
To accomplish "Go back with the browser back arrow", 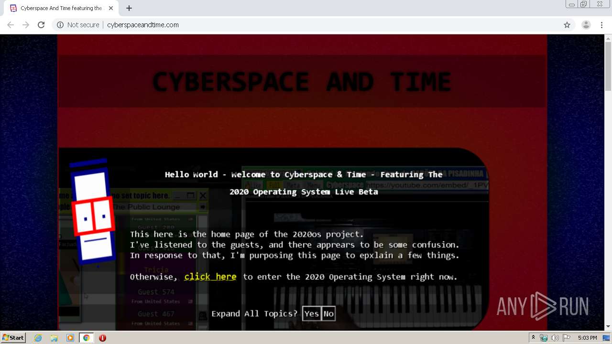I will point(11,25).
